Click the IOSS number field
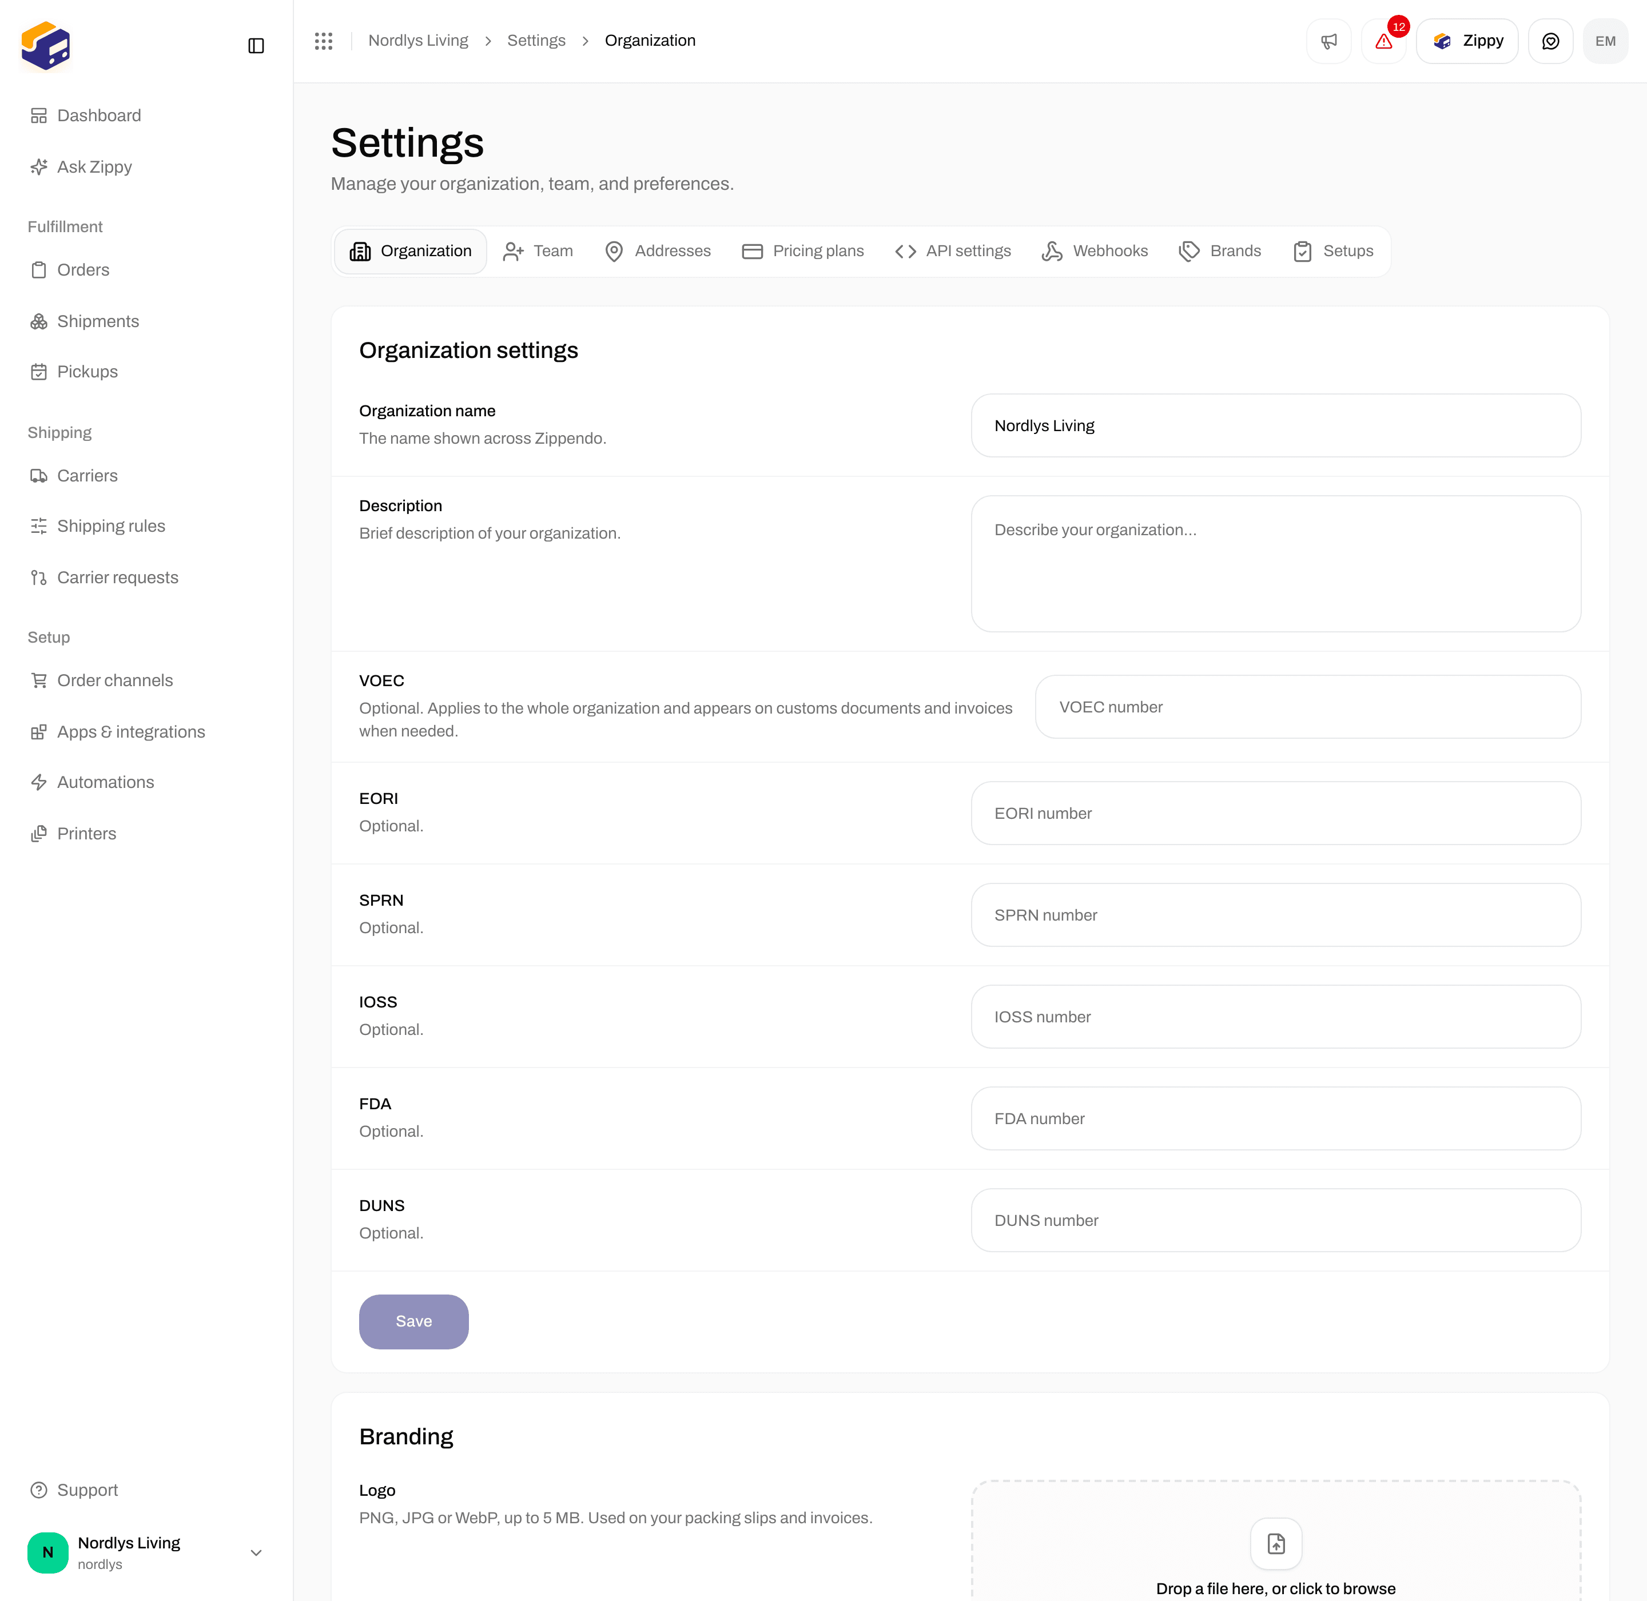The image size is (1647, 1601). tap(1276, 1017)
